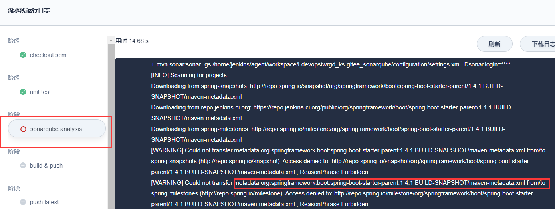Click the 刷新 refresh button

pyautogui.click(x=494, y=44)
